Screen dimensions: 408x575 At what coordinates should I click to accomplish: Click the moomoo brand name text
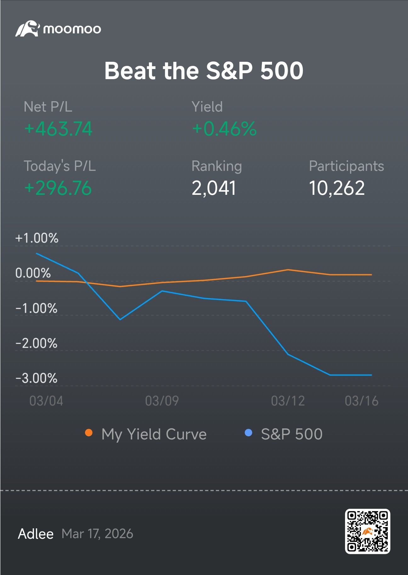click(72, 29)
